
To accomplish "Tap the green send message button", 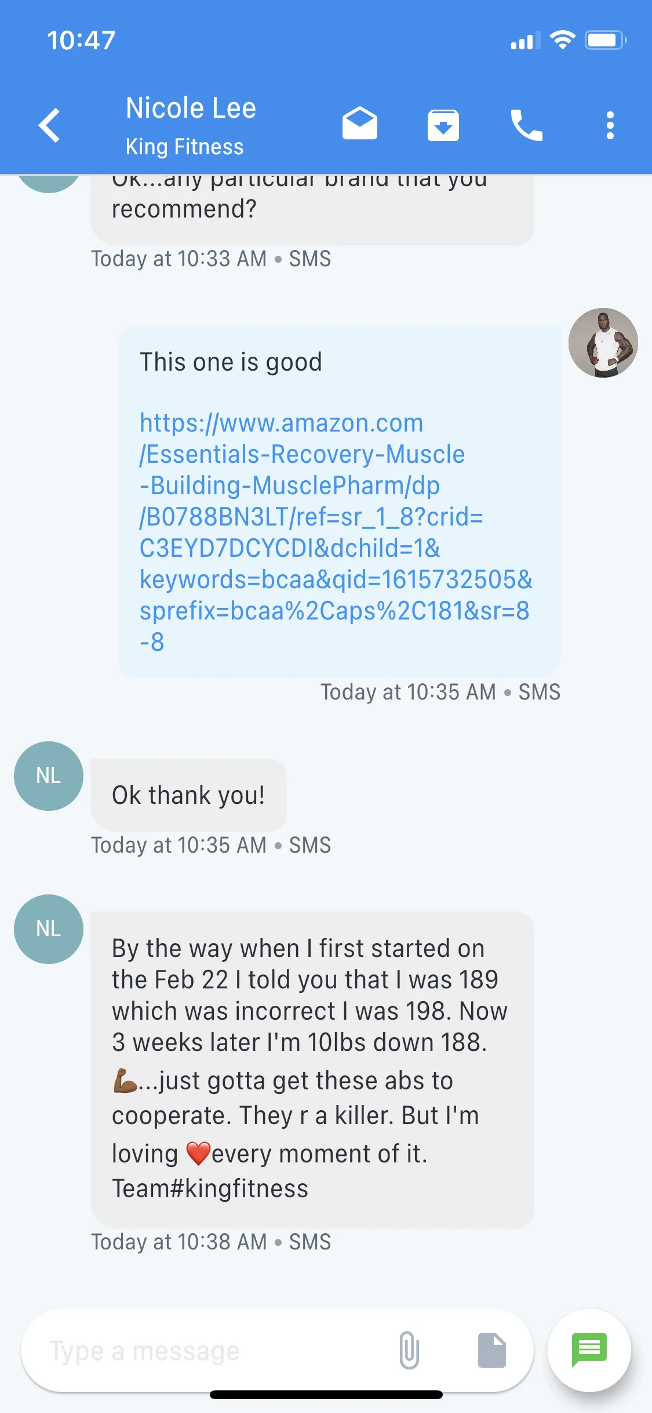I will click(589, 1350).
